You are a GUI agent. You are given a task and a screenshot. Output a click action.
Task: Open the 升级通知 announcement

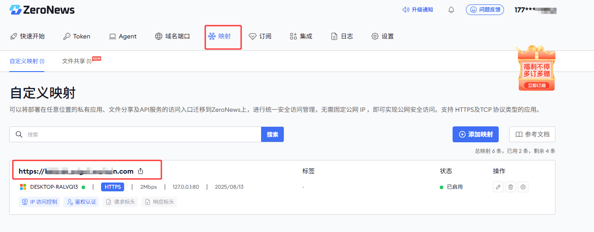pos(418,10)
